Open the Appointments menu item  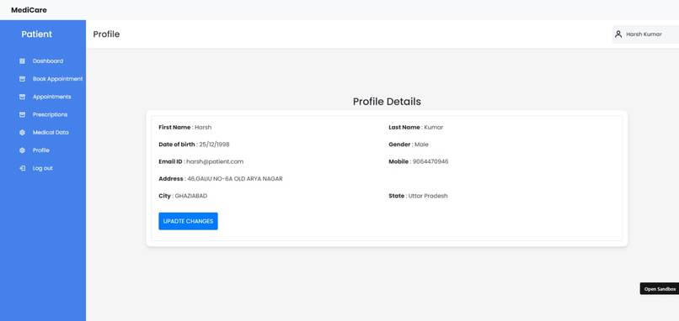[51, 97]
